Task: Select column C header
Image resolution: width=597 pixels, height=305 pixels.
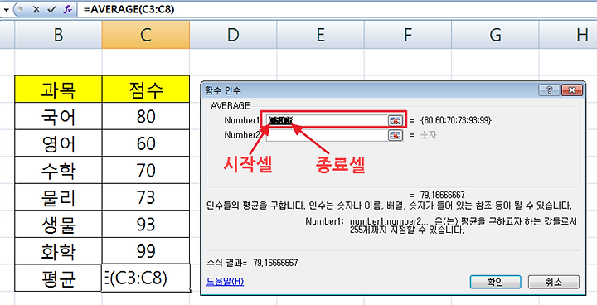Action: point(146,35)
